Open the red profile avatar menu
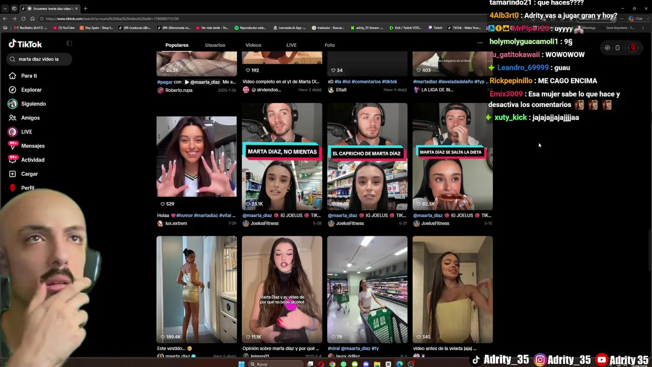The width and height of the screenshot is (652, 367). click(x=633, y=48)
